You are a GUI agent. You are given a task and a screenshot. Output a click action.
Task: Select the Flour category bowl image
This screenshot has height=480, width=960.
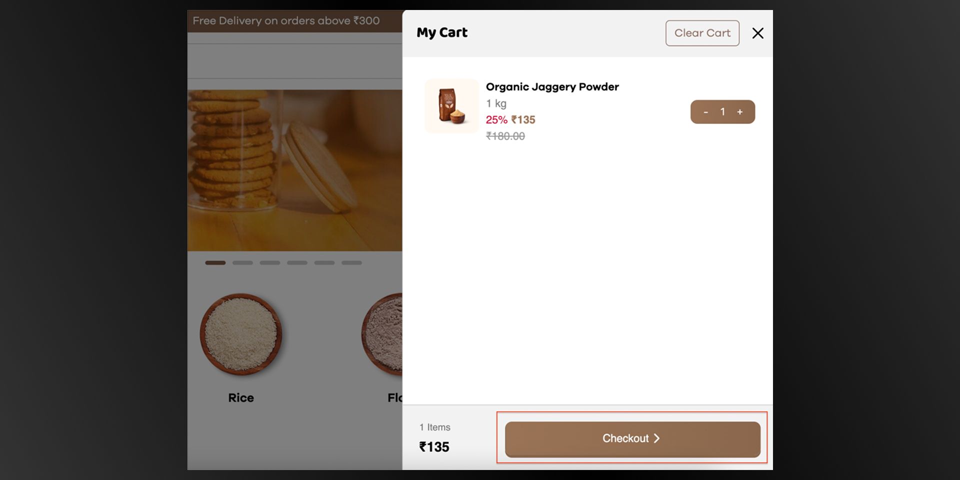pyautogui.click(x=382, y=334)
